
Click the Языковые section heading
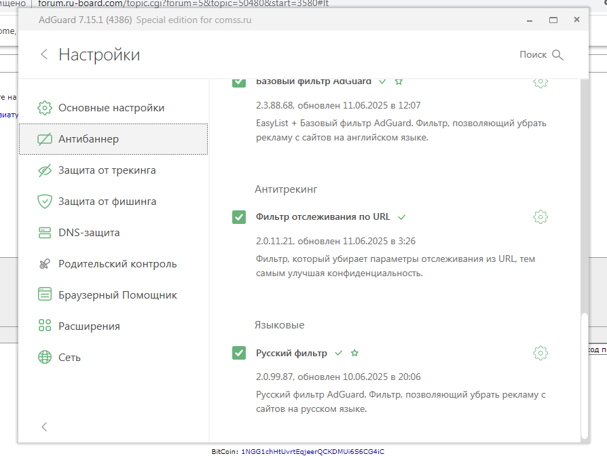(x=280, y=325)
